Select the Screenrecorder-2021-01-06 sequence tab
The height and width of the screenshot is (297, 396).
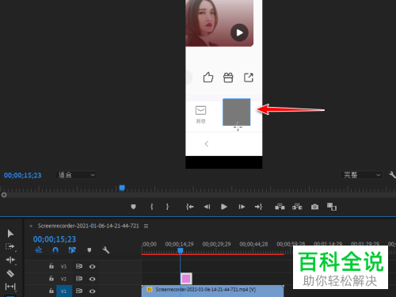click(88, 226)
